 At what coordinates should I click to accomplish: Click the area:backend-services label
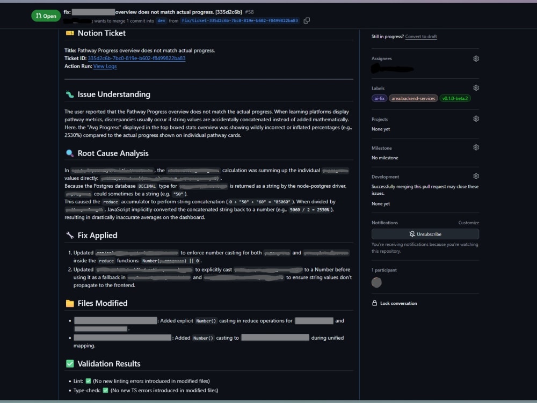click(413, 98)
